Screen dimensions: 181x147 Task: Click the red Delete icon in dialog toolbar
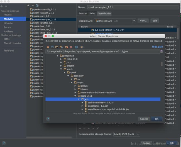(x=71, y=47)
